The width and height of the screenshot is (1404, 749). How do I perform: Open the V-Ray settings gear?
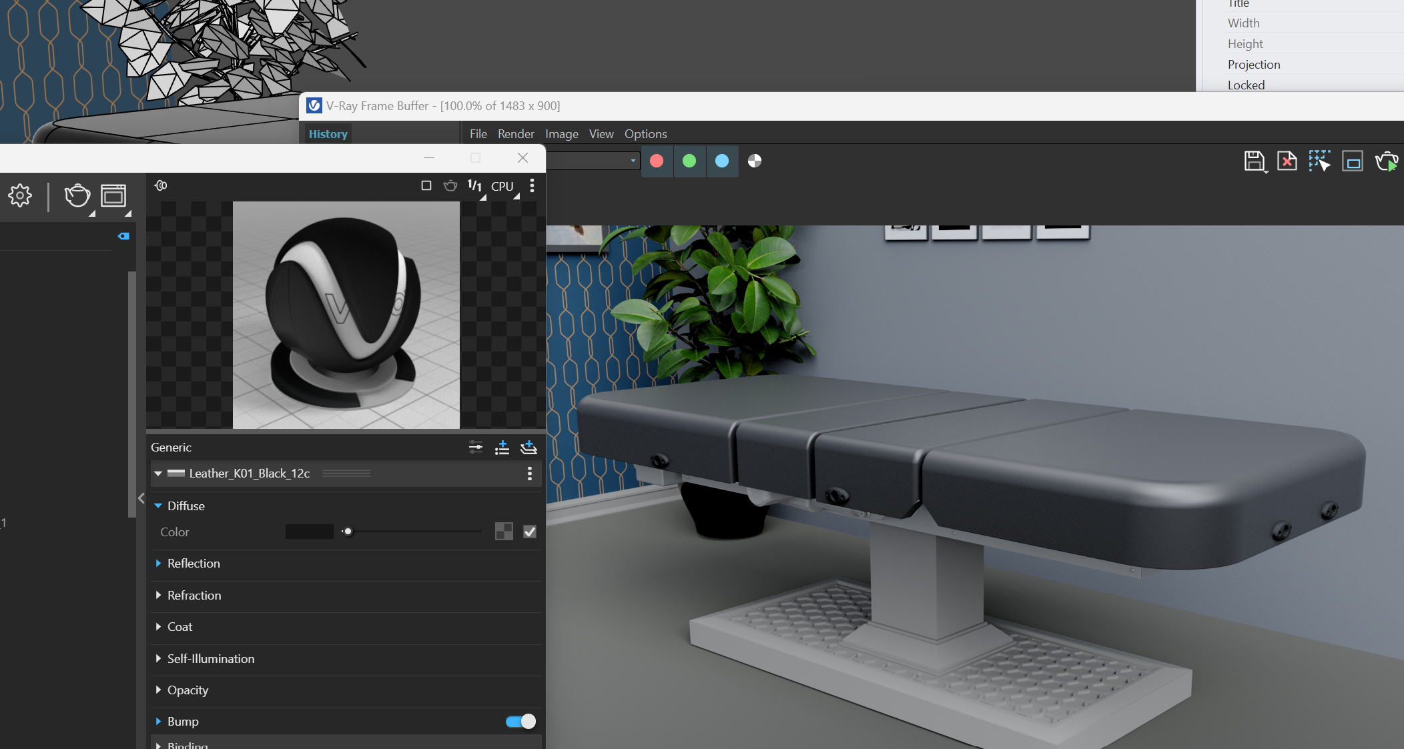[20, 195]
